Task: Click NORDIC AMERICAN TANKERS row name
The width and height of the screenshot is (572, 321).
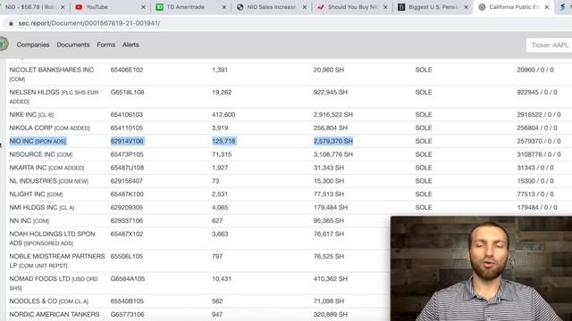Action: (x=55, y=315)
